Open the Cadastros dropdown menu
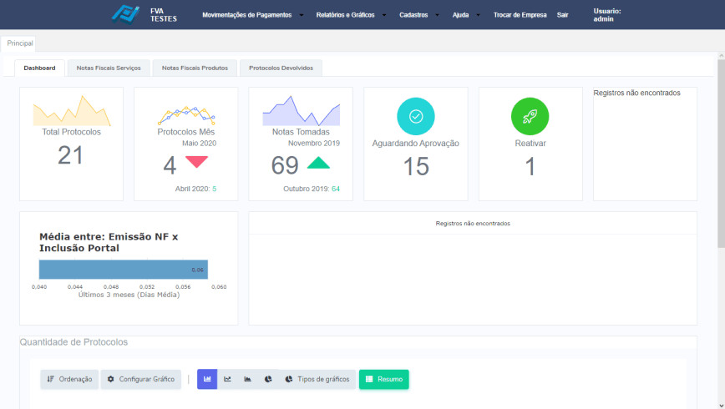Screen dimensions: 725x409 pos(418,15)
